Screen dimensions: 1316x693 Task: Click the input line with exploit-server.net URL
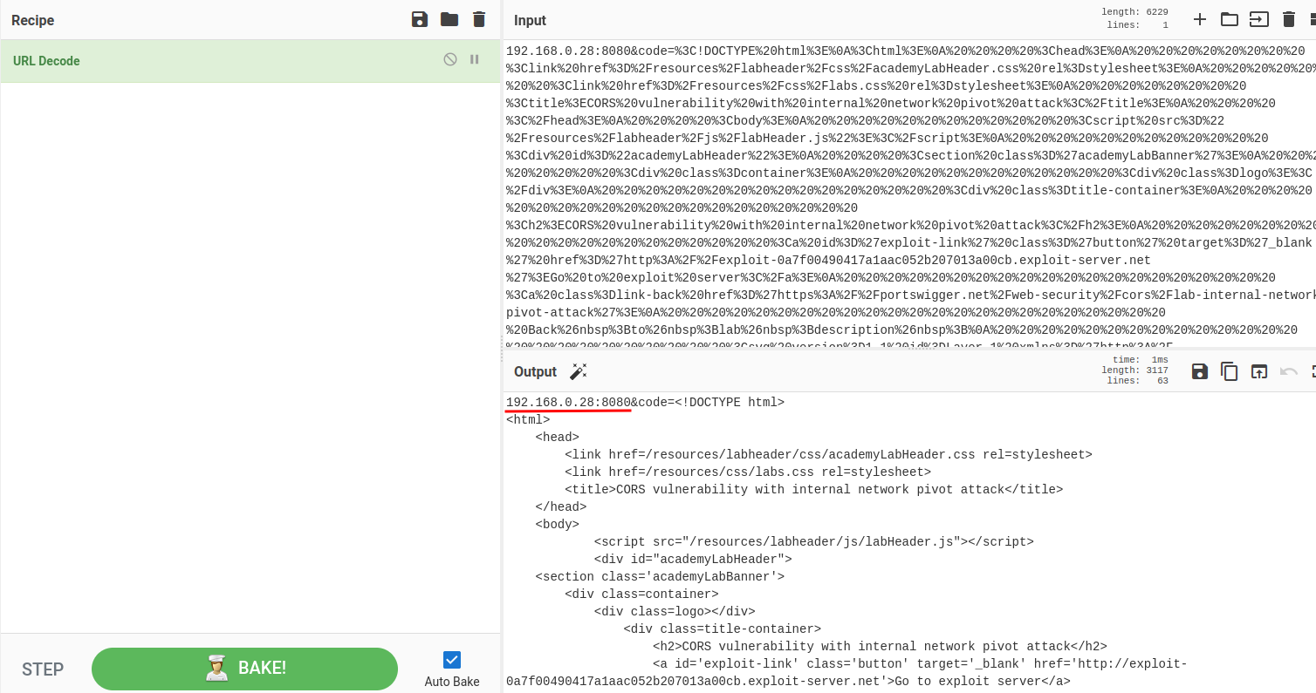pyautogui.click(x=828, y=260)
